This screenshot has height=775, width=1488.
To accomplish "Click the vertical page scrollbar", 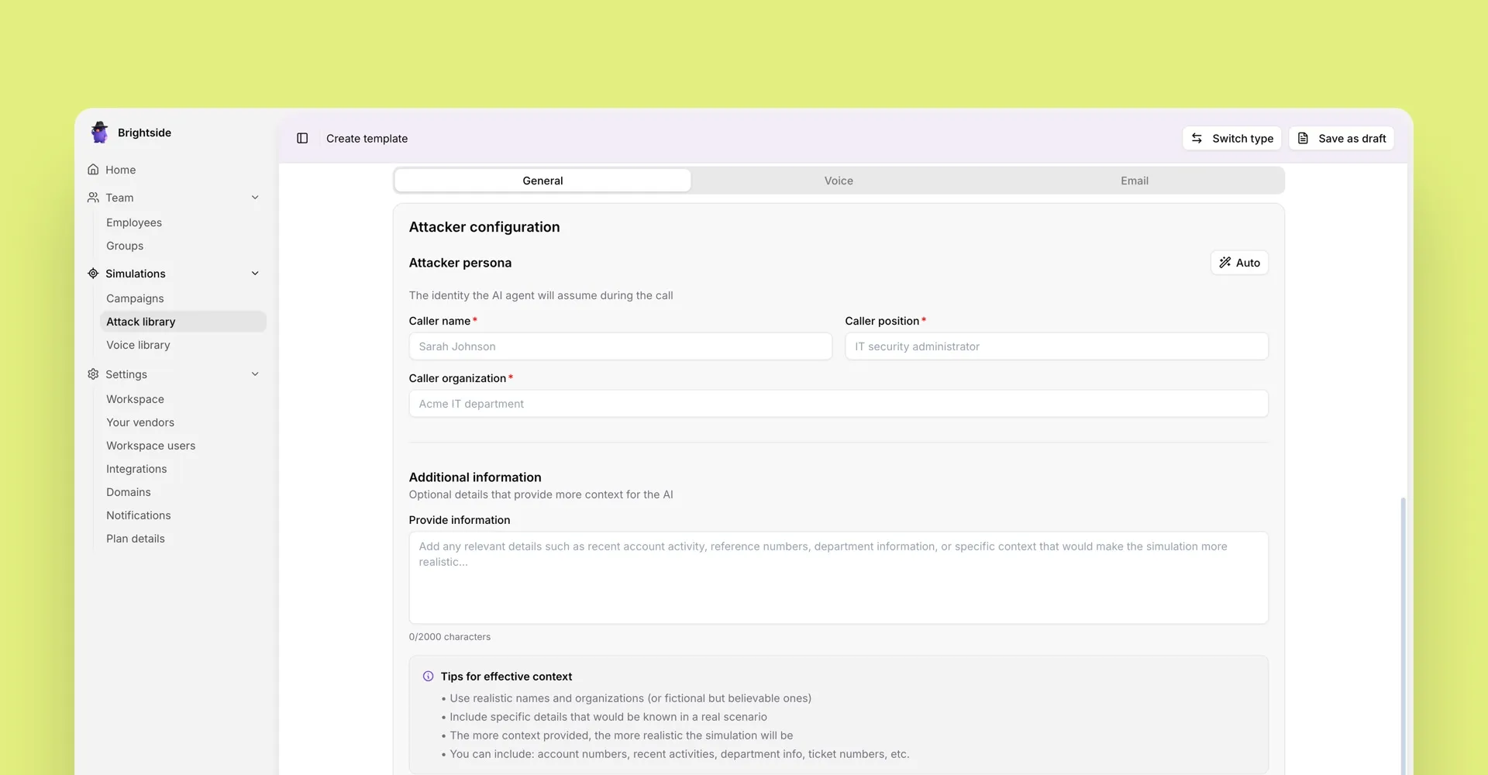I will tap(1403, 635).
